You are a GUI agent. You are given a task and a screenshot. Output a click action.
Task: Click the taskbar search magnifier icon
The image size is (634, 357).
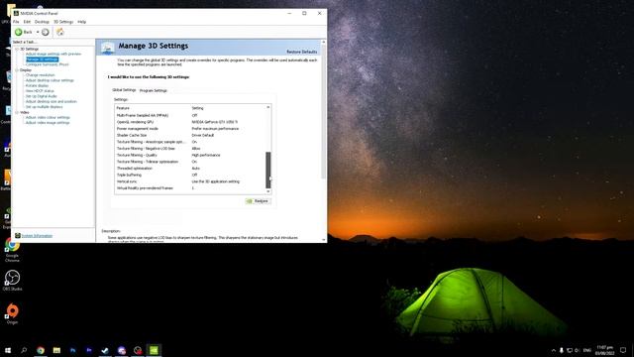pos(24,350)
